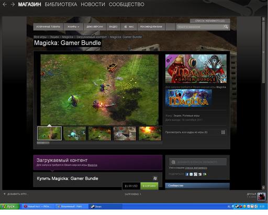The image size is (268, 215).
Task: Click the Windows platform icon in purchase box
Action: (155, 178)
